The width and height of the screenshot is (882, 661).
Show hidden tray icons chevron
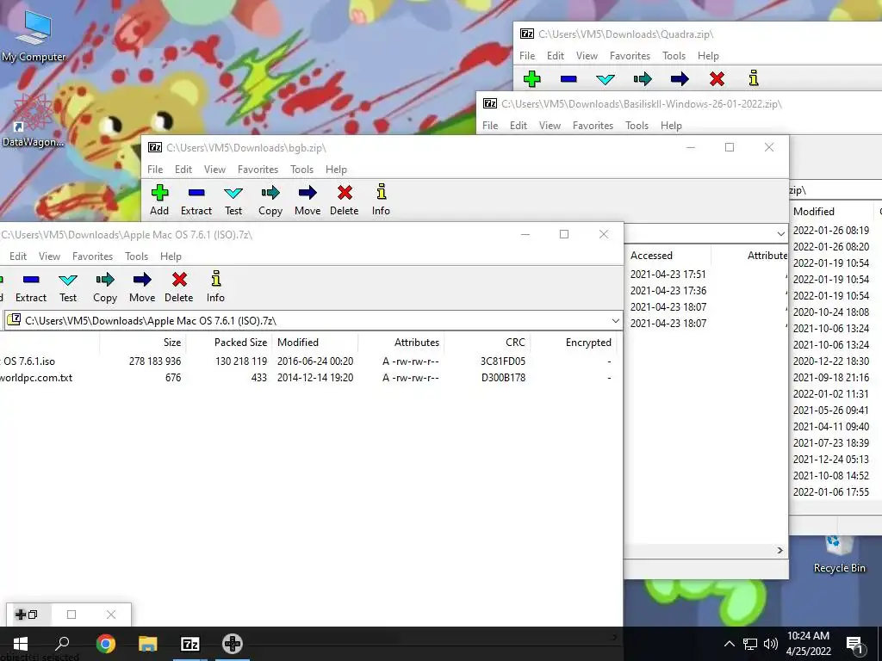tap(729, 644)
